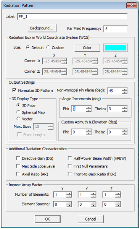Increase Number of Elements X spinner
The image size is (140, 229).
[x=69, y=193]
